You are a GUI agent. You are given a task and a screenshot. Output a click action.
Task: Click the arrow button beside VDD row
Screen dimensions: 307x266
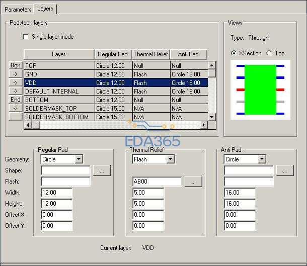(16, 82)
